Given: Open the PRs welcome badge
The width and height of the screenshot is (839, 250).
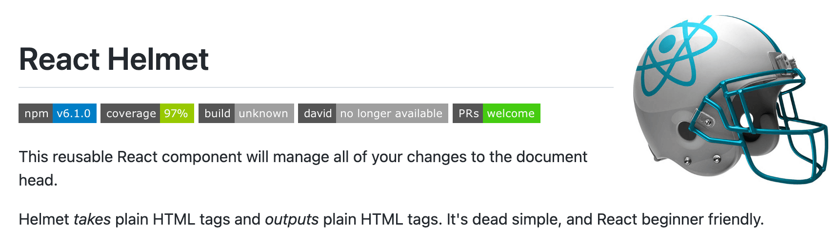Looking at the screenshot, I should (497, 113).
